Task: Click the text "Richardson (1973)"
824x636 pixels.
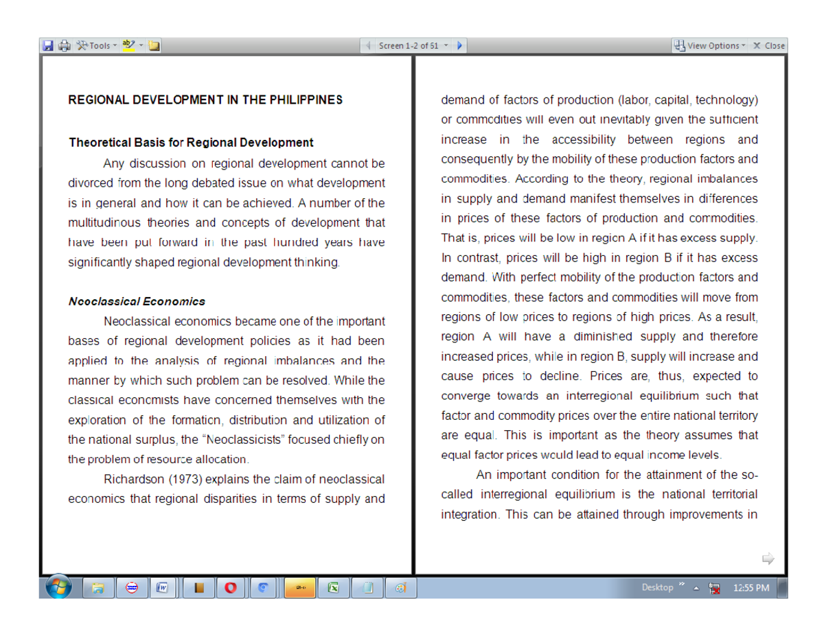Action: click(x=152, y=479)
